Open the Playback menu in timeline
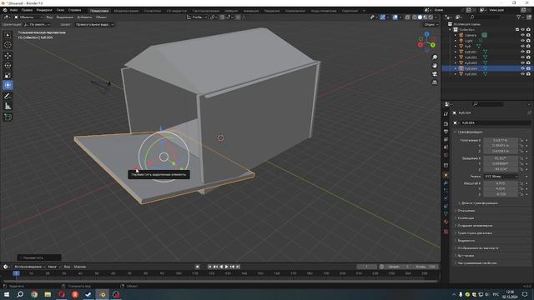 tap(30, 267)
